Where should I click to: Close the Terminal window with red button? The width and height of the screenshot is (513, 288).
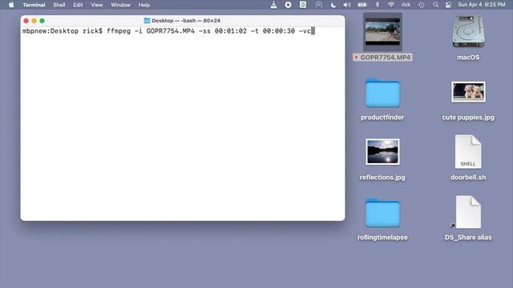point(26,21)
